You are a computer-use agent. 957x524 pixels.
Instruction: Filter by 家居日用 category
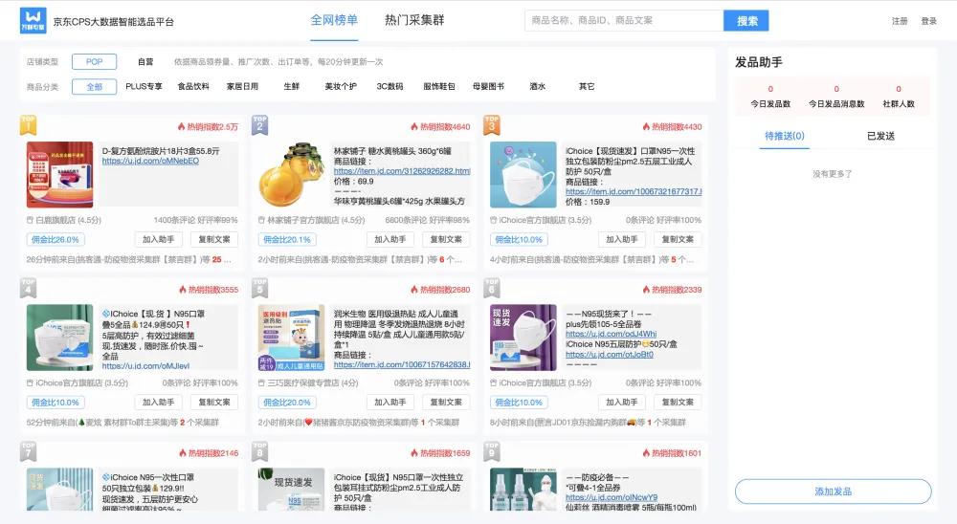pos(242,87)
